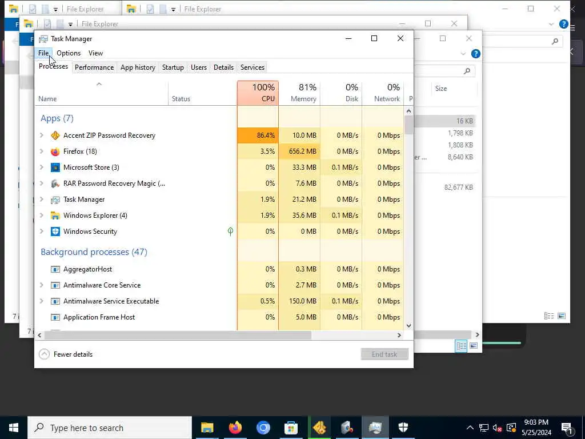Click the Antimalware Service Executable icon

click(55, 301)
